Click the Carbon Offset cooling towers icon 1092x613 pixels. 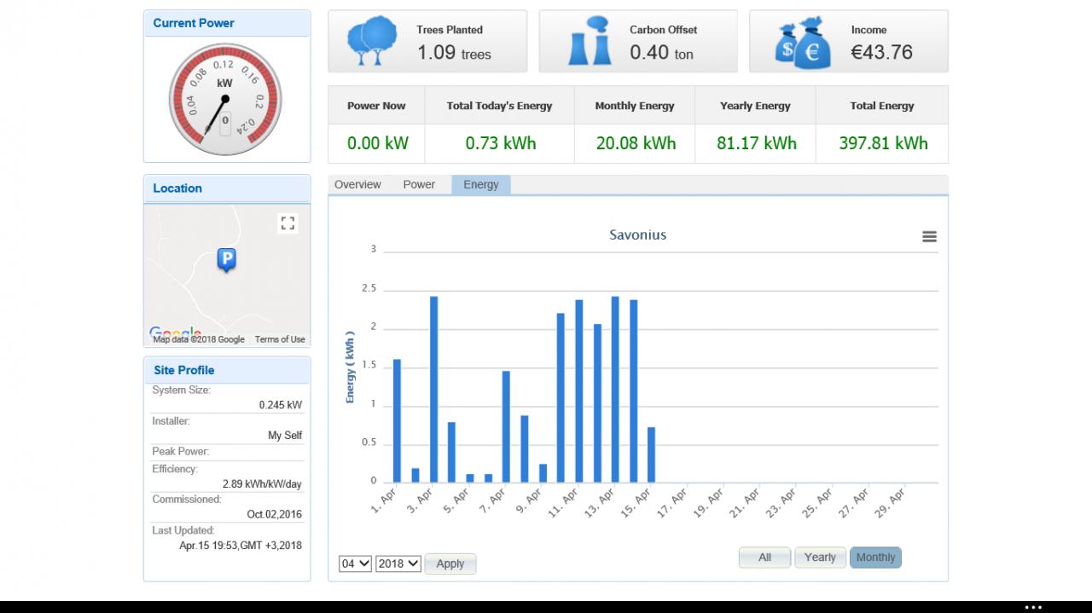[x=590, y=41]
